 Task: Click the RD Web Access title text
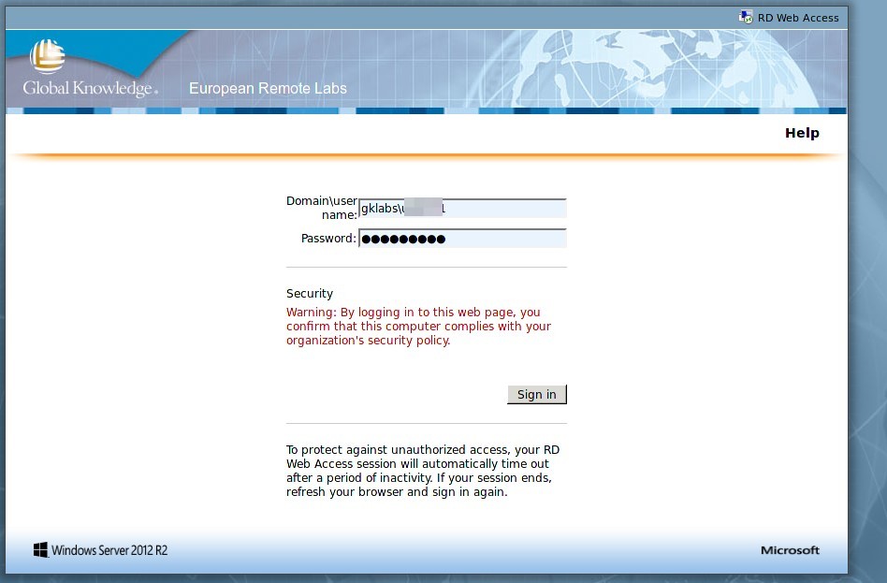798,18
